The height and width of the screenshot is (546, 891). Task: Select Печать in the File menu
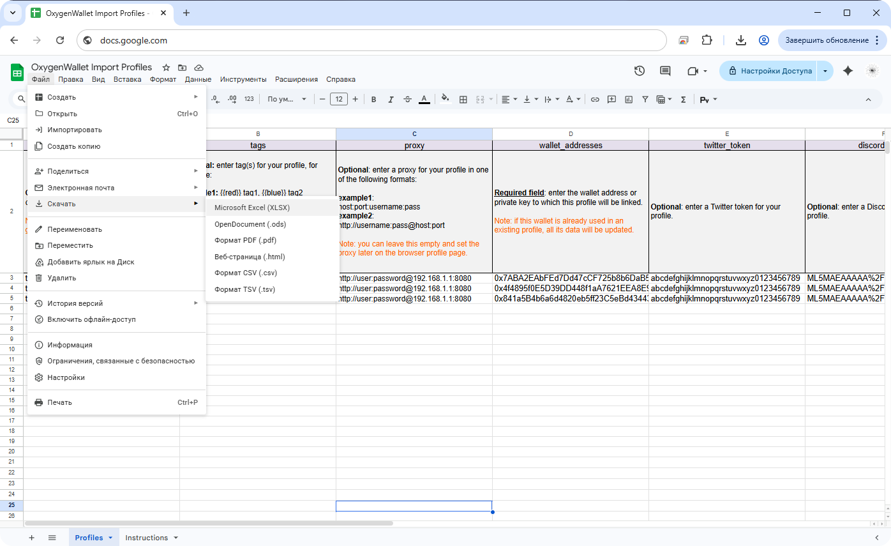(x=117, y=402)
